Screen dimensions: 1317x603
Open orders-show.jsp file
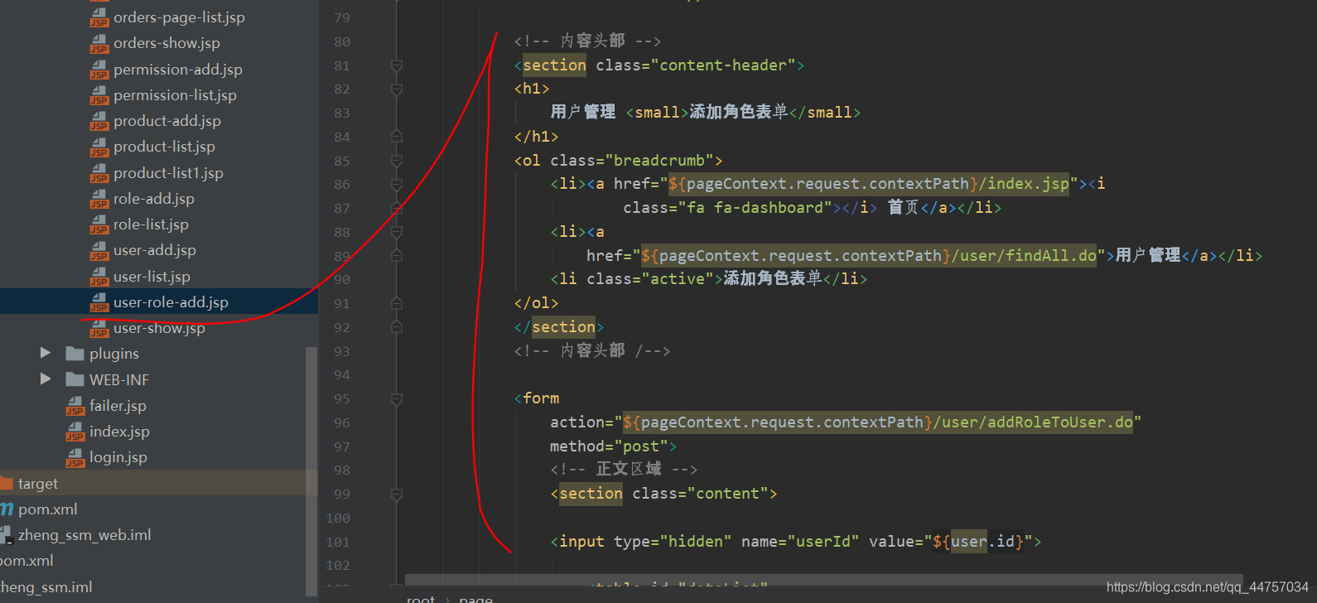[x=166, y=43]
